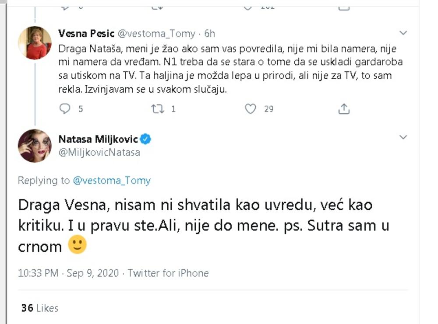The height and width of the screenshot is (324, 438).
Task: Reply to Vesna Pesic's tweet
Action: [x=64, y=109]
